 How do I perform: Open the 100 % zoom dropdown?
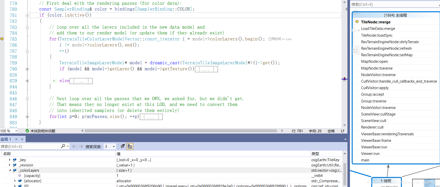point(16,131)
